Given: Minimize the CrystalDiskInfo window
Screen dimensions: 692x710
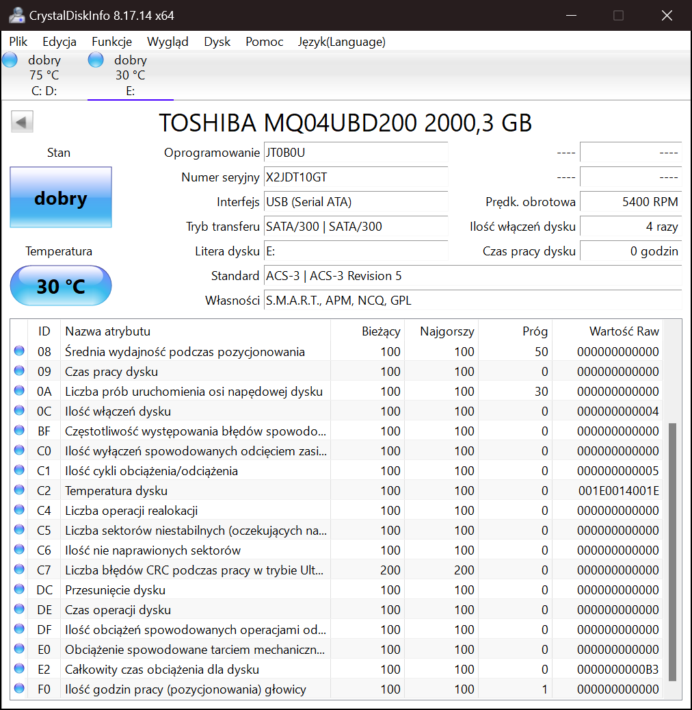Looking at the screenshot, I should pos(571,15).
